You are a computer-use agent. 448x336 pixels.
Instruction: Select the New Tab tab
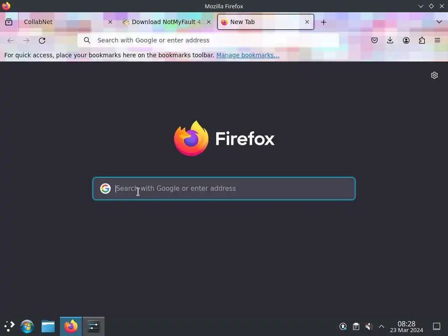[266, 22]
